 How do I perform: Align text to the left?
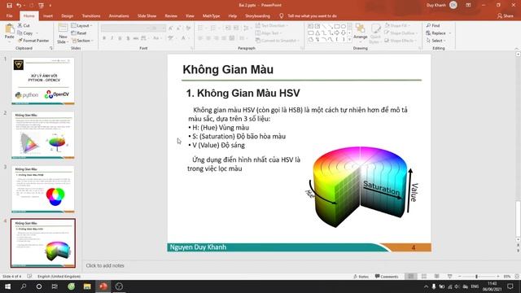[x=200, y=38]
